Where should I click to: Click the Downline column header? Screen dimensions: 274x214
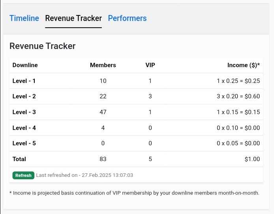click(25, 65)
